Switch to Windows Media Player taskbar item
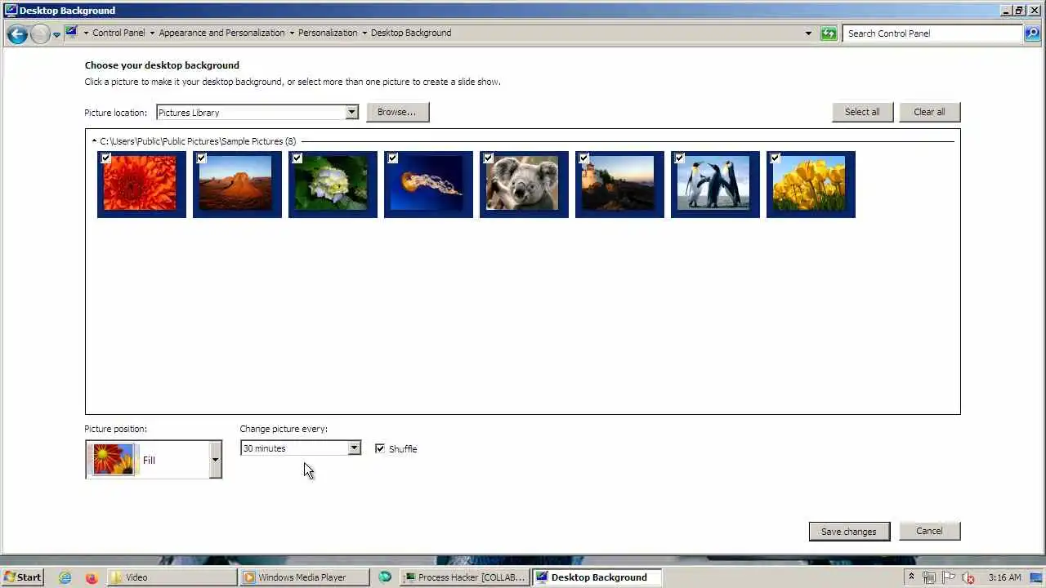Viewport: 1046px width, 588px height. tap(305, 577)
